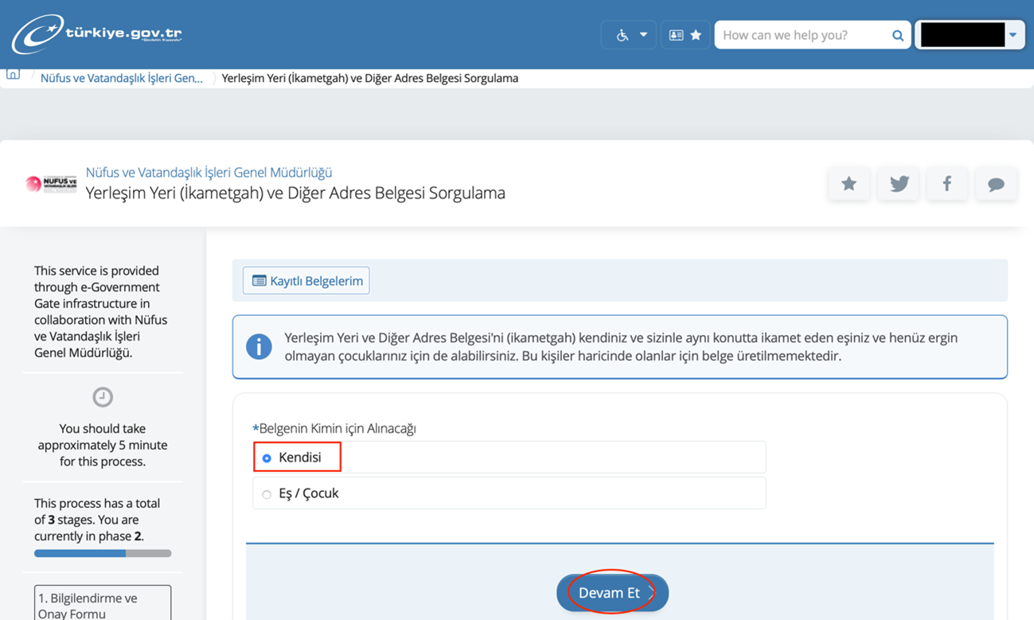
Task: Open Nüfus ve Vatandaşlık İşleri Gen... breadcrumb
Action: coord(121,78)
